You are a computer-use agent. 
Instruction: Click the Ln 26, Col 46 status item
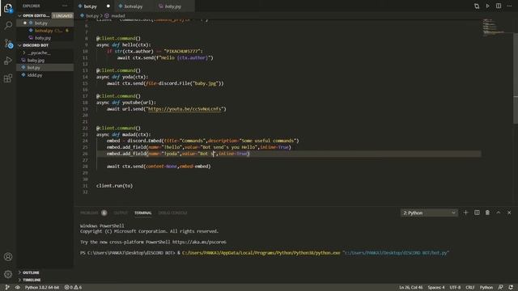[x=410, y=288]
